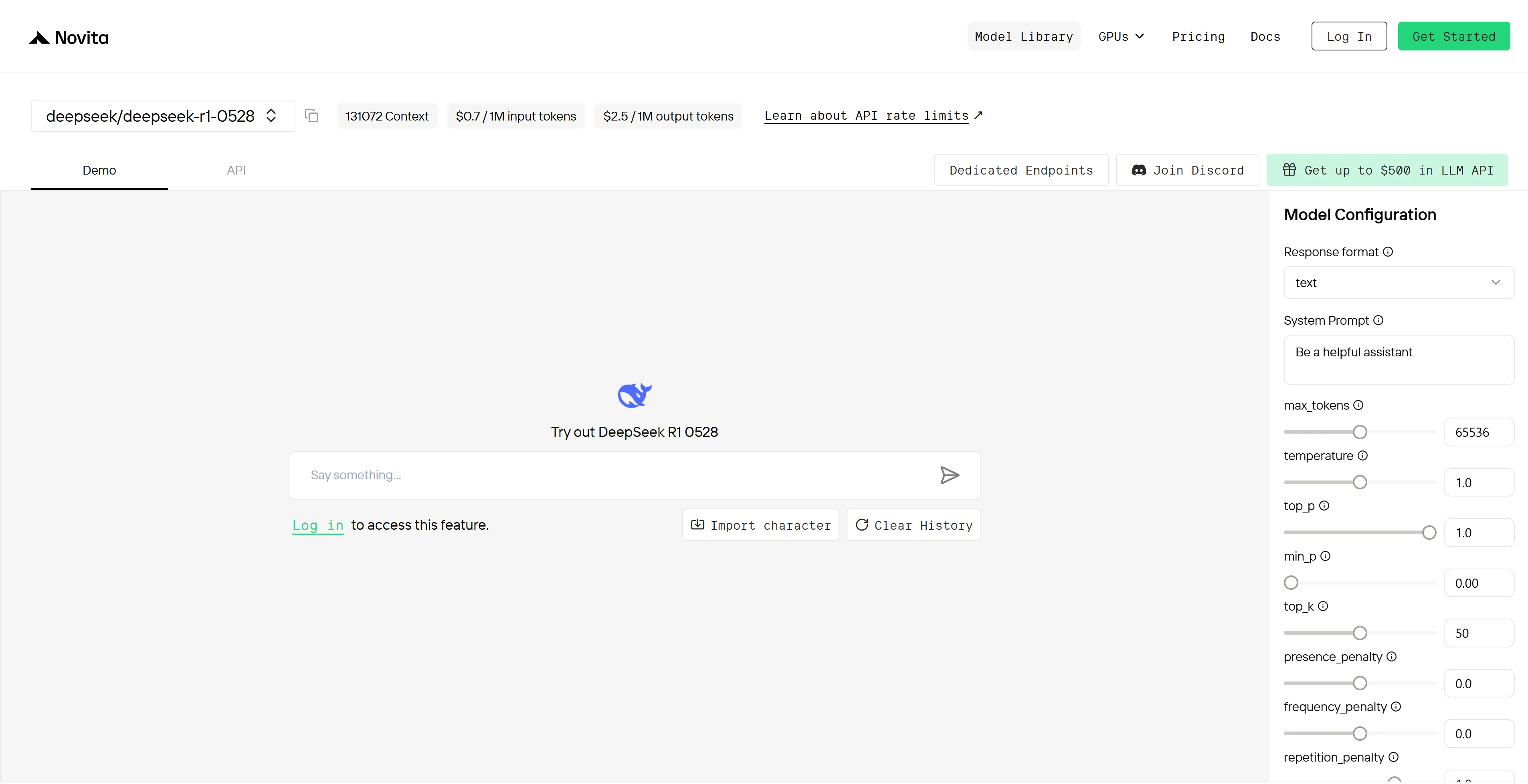Image resolution: width=1528 pixels, height=784 pixels.
Task: Open Docs from the top navigation
Action: (x=1265, y=37)
